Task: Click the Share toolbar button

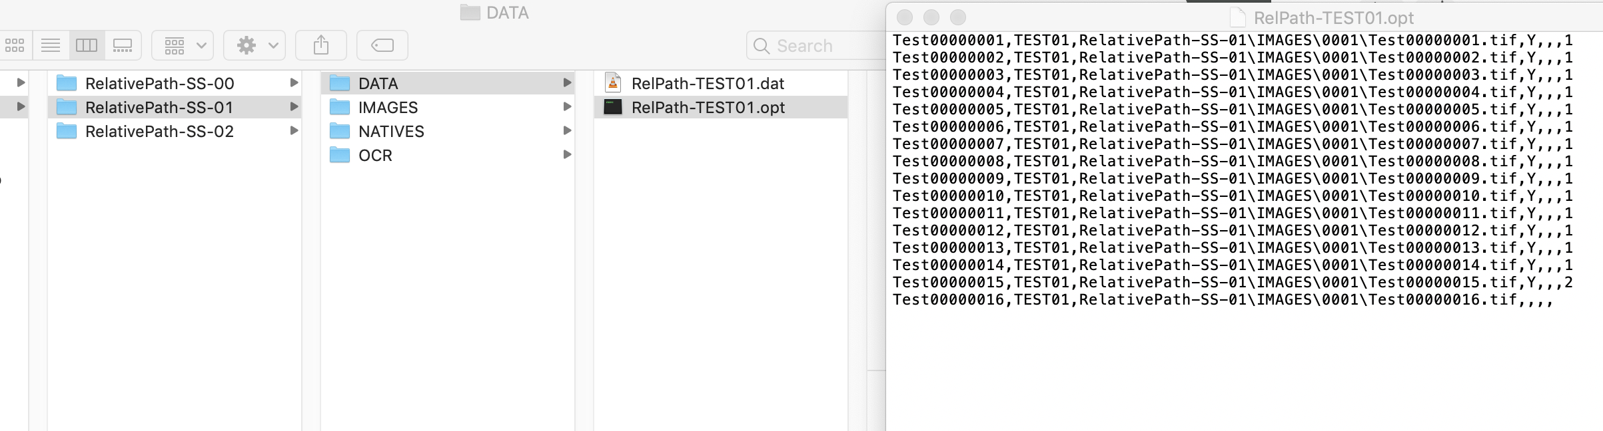Action: (321, 45)
